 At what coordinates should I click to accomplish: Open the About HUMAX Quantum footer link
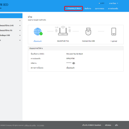coord(92,125)
